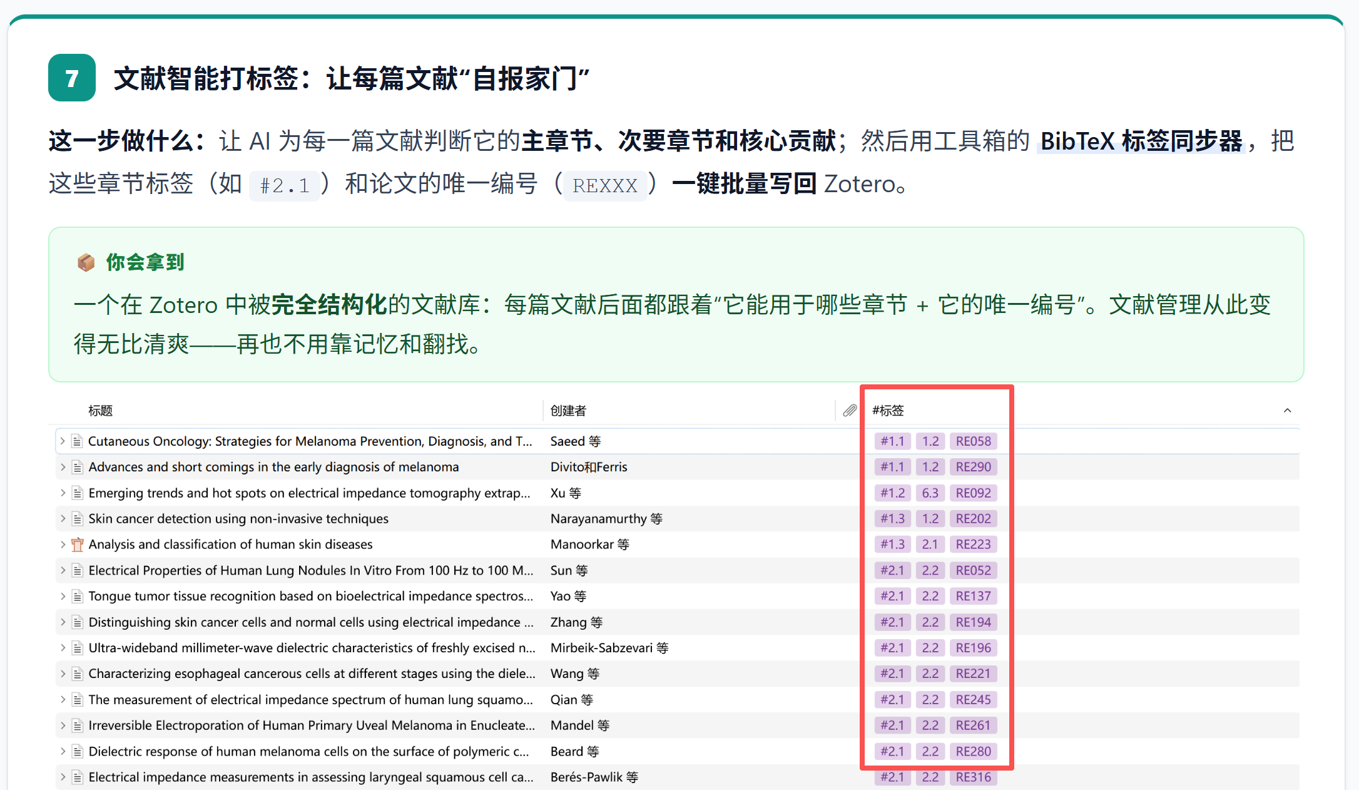Expand the Analysis and classification item
The height and width of the screenshot is (790, 1359).
click(x=63, y=545)
